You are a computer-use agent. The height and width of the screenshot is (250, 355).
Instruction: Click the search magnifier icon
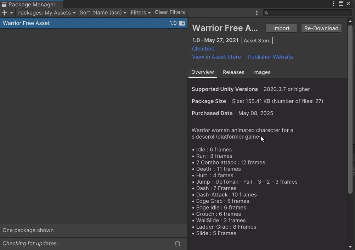(266, 13)
